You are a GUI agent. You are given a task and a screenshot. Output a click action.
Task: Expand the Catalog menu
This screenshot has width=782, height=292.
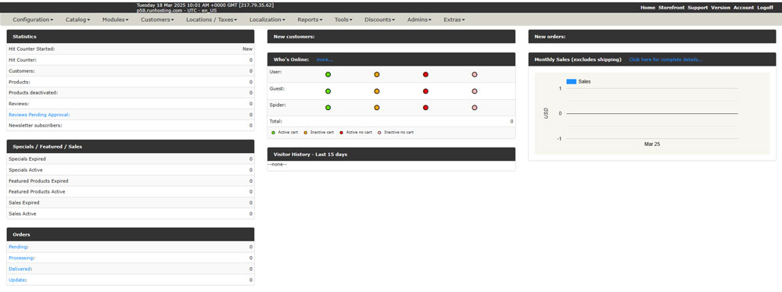tap(77, 20)
